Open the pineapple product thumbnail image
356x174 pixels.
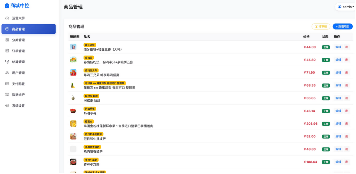click(73, 86)
